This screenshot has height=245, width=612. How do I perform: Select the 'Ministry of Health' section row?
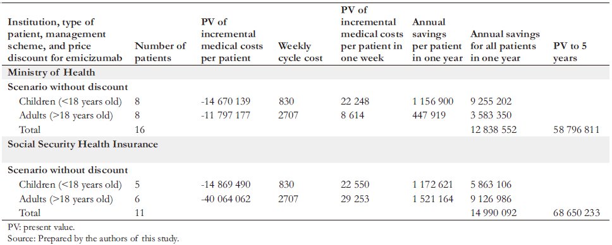pos(306,72)
